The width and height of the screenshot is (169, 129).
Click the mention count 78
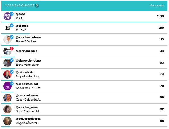click(162, 86)
